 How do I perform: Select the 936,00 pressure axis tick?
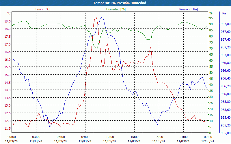click(x=226, y=94)
